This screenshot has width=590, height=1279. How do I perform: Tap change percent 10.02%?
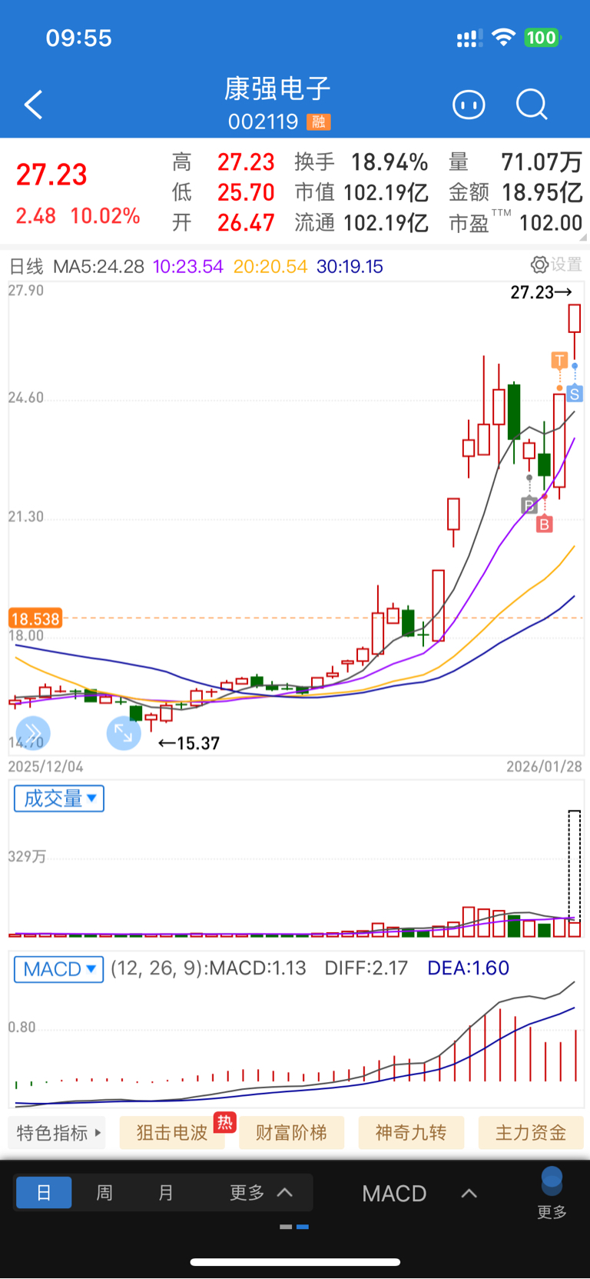105,216
